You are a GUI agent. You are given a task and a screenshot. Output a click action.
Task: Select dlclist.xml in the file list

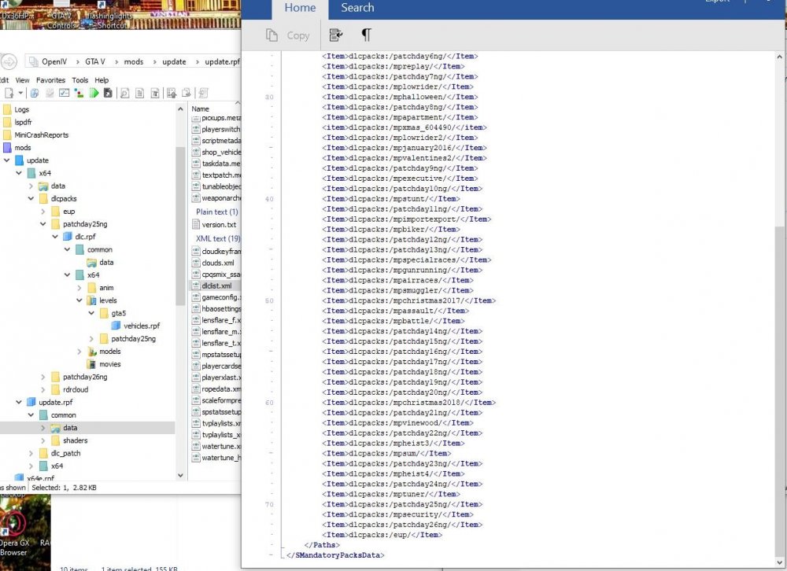coord(216,285)
